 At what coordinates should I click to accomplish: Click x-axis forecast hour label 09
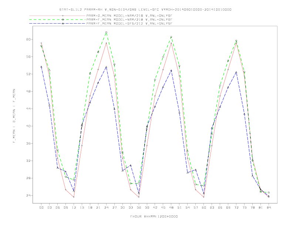[x=65, y=208]
